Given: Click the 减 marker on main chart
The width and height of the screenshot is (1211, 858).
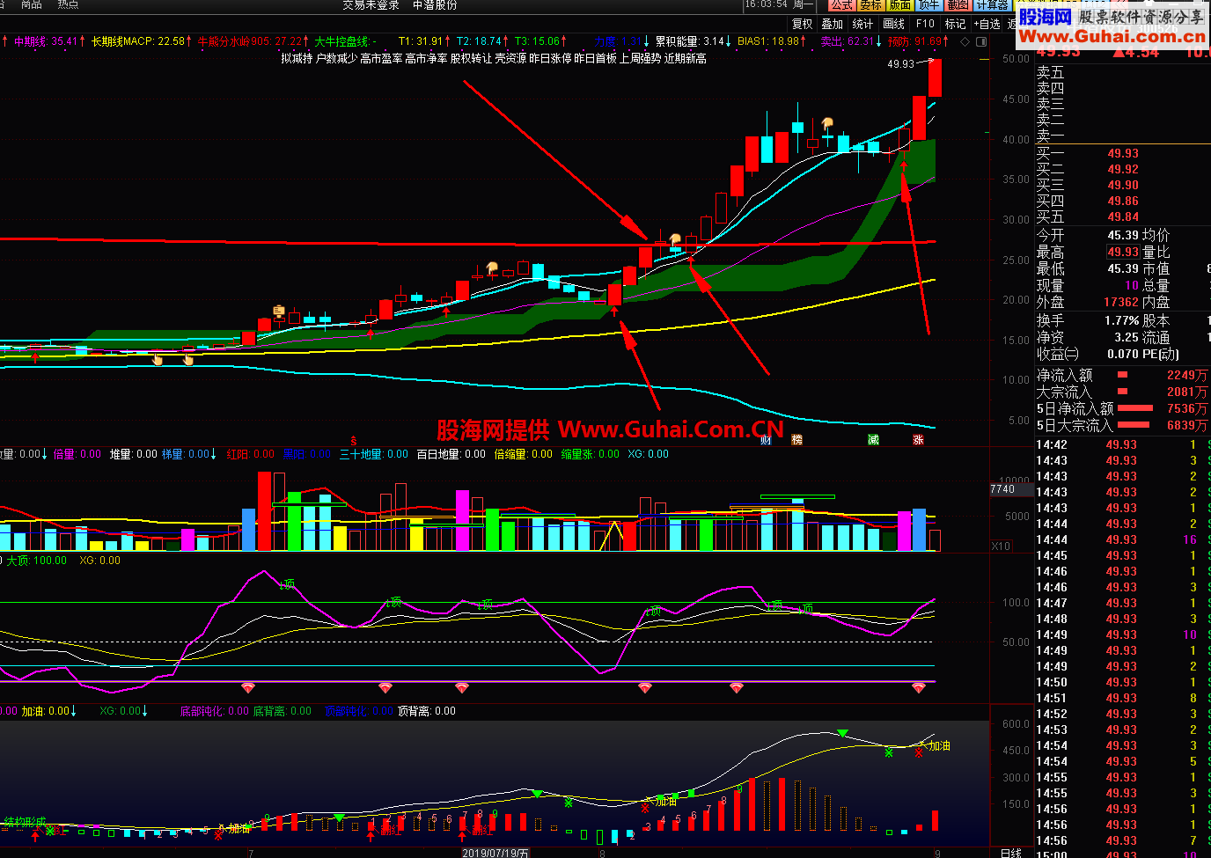Looking at the screenshot, I should click(873, 440).
